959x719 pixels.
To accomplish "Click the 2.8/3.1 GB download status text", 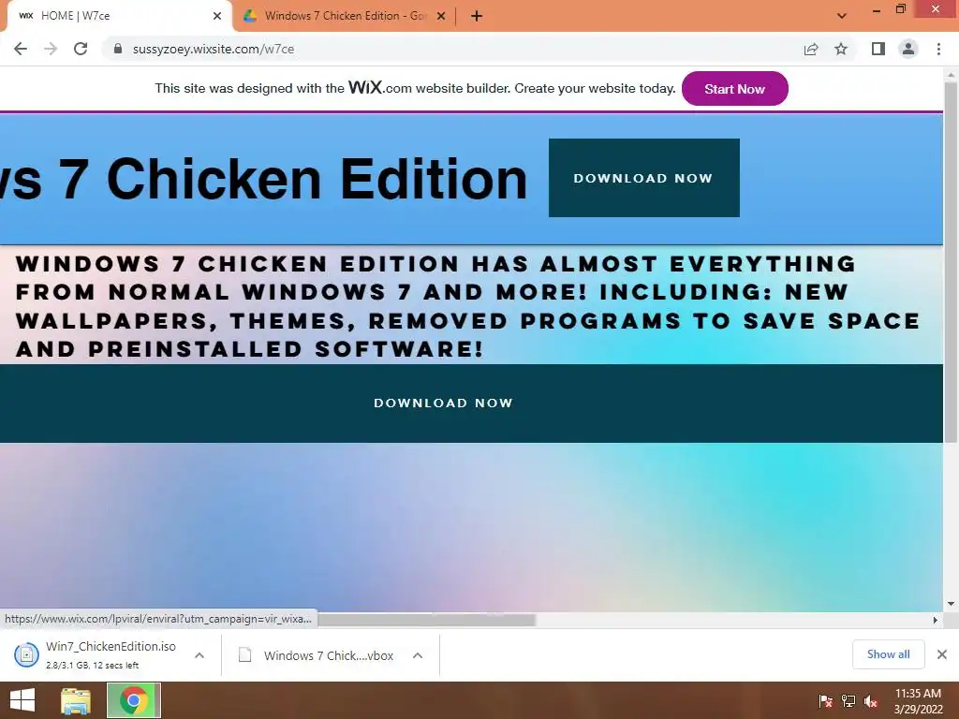I will pyautogui.click(x=93, y=666).
